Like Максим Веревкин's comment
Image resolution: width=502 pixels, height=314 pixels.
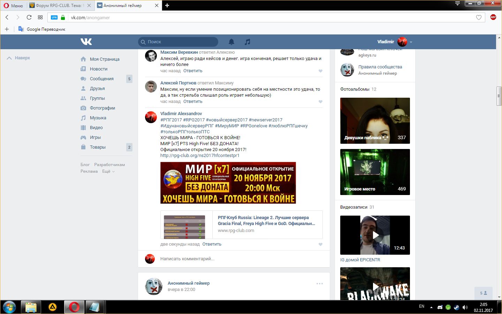[x=320, y=71]
